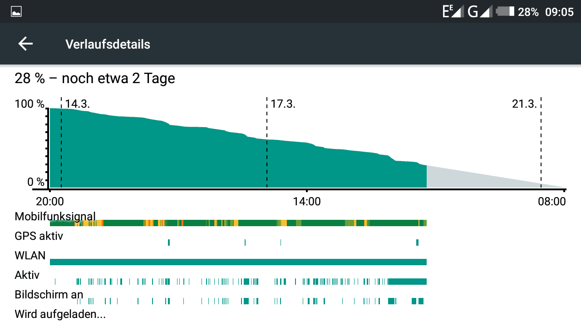Viewport: 581px width, 327px height.
Task: Tap the 09:05 clock in the status bar
Action: pyautogui.click(x=559, y=12)
